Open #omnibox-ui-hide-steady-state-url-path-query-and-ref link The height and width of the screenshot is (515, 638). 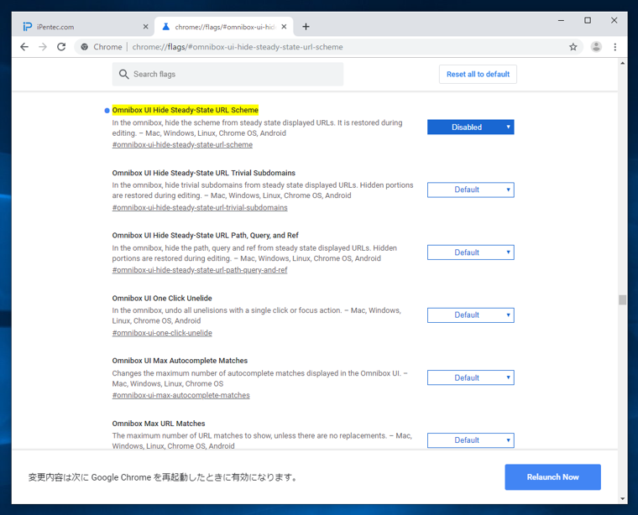tap(200, 270)
